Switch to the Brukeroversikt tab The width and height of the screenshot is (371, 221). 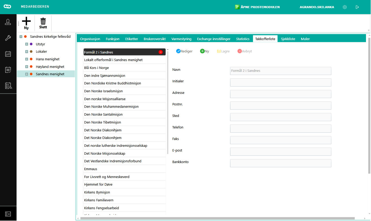click(155, 39)
